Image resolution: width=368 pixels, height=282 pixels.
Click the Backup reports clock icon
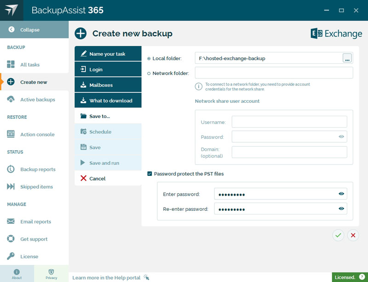point(11,169)
